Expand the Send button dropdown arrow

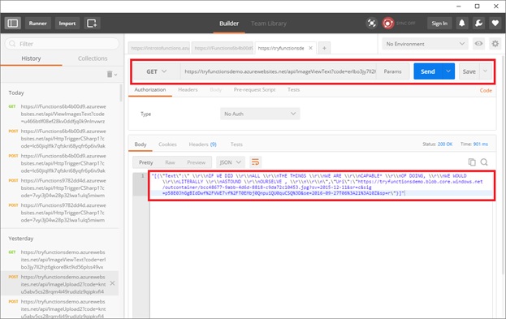pos(448,71)
